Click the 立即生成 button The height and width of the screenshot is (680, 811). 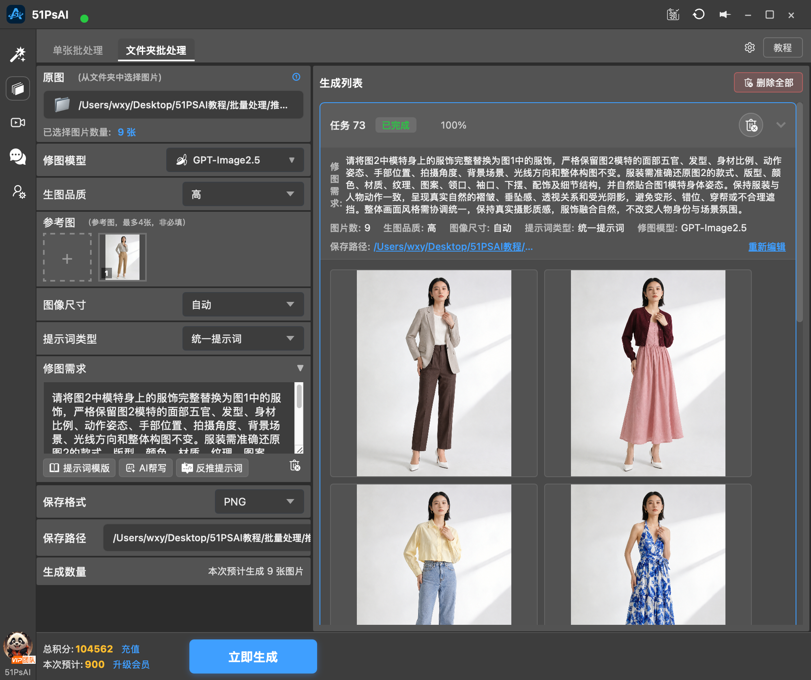coord(253,656)
